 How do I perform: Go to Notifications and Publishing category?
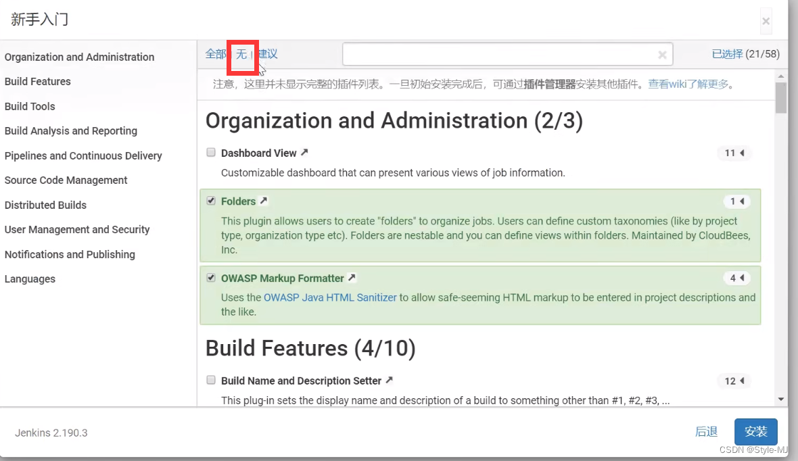click(70, 254)
